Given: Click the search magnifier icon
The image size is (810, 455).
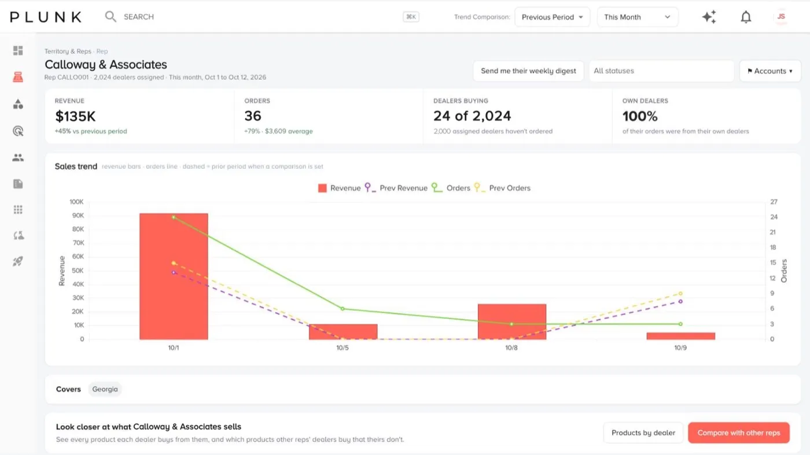Looking at the screenshot, I should 111,17.
